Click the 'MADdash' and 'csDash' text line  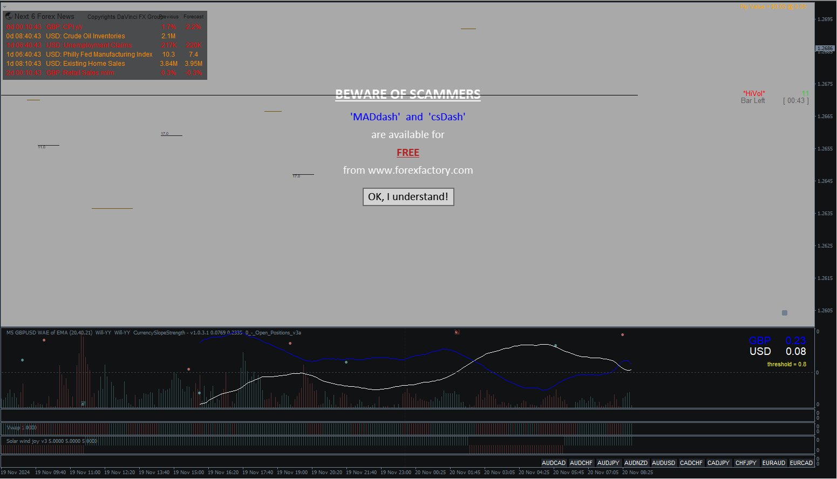[408, 117]
